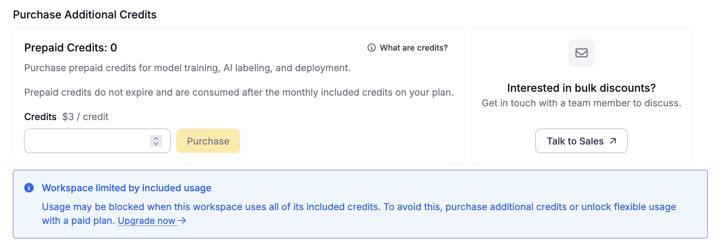This screenshot has width=728, height=247.
Task: Click the Get in touch with a team member text
Action: [x=581, y=103]
